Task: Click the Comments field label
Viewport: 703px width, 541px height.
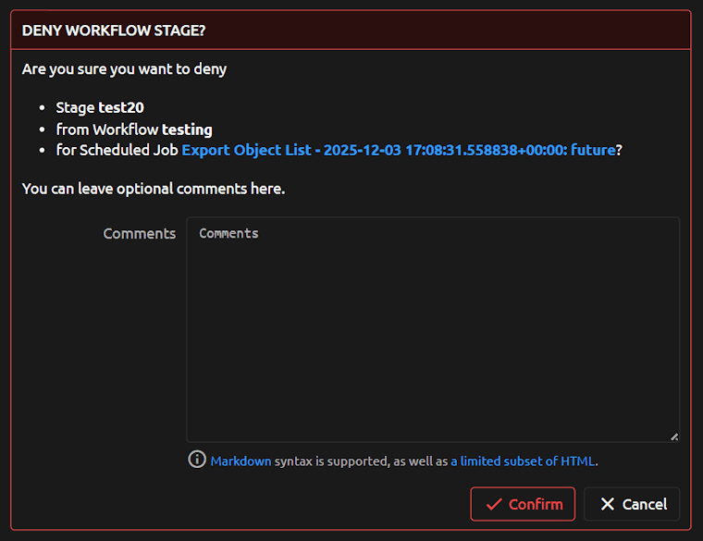Action: 139,233
